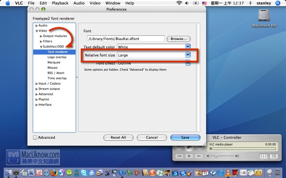Open iTunes from the Dock
The height and width of the screenshot is (178, 286).
(x=160, y=173)
